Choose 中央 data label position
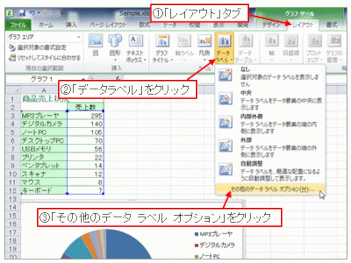The width and height of the screenshot is (351, 263). pos(270,100)
